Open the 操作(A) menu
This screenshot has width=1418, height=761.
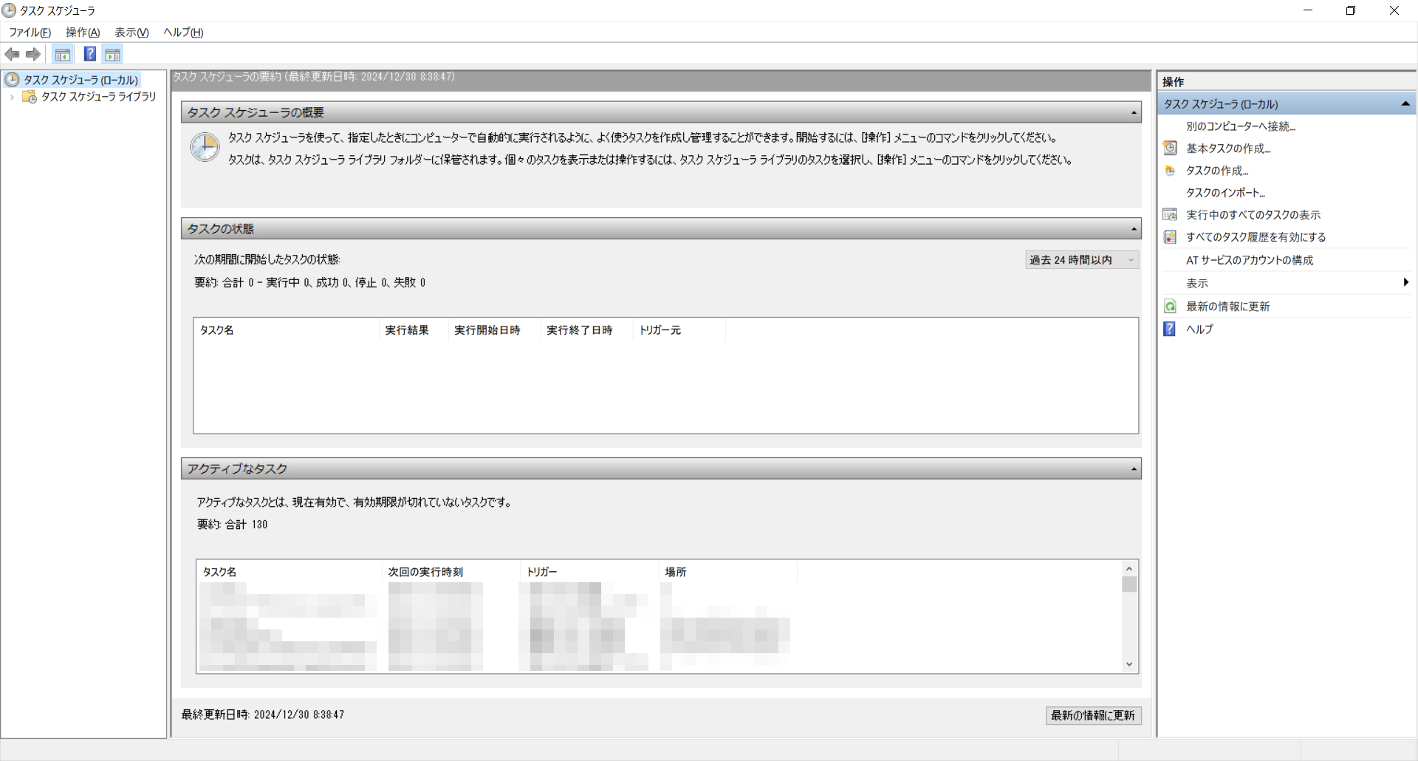tap(82, 33)
